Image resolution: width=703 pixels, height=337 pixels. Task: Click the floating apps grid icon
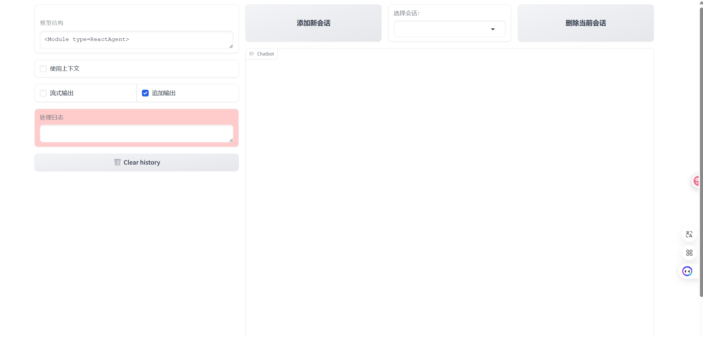(x=689, y=253)
